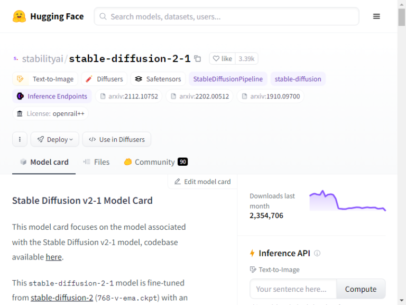This screenshot has width=406, height=305.
Task: Click the Model card cube icon
Action: (23, 162)
